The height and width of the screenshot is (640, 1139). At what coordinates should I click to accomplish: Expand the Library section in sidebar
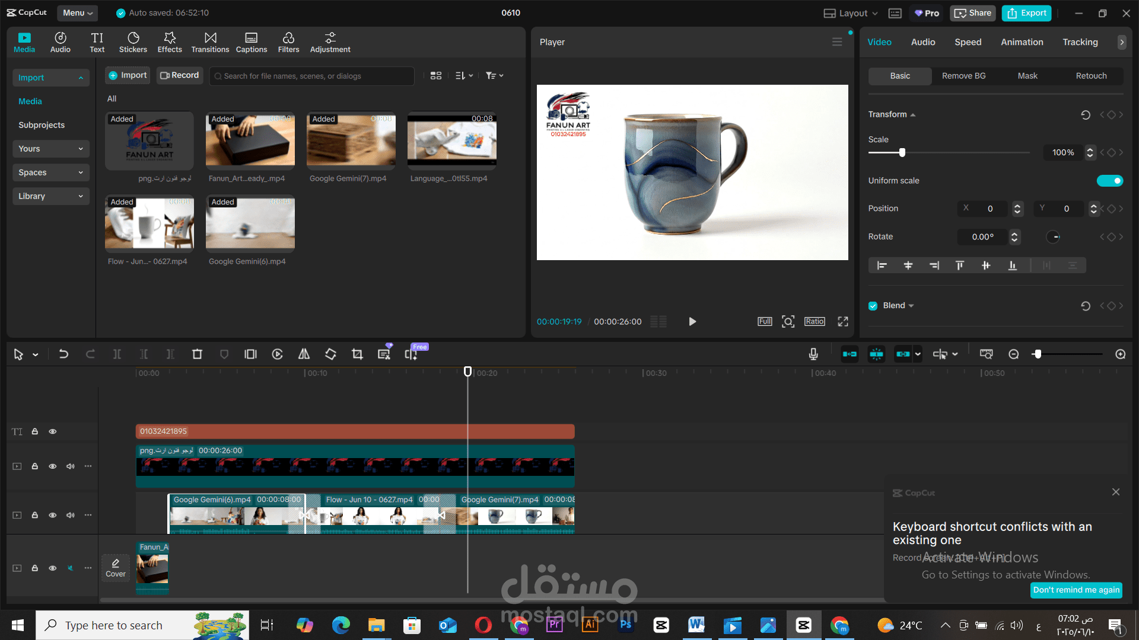tap(50, 196)
